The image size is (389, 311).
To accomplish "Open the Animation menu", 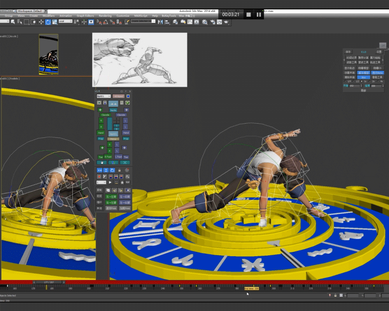I will tap(66, 16).
